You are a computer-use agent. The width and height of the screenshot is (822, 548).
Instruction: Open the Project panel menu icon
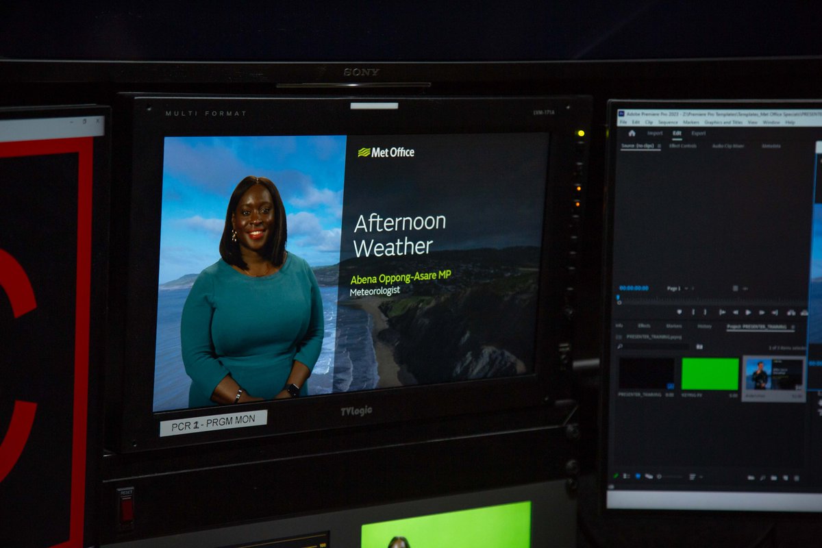click(x=793, y=327)
